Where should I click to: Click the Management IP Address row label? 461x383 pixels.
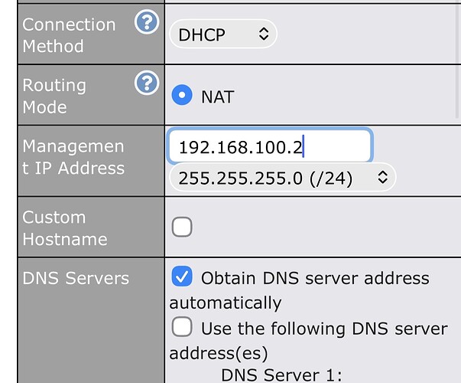tap(73, 157)
